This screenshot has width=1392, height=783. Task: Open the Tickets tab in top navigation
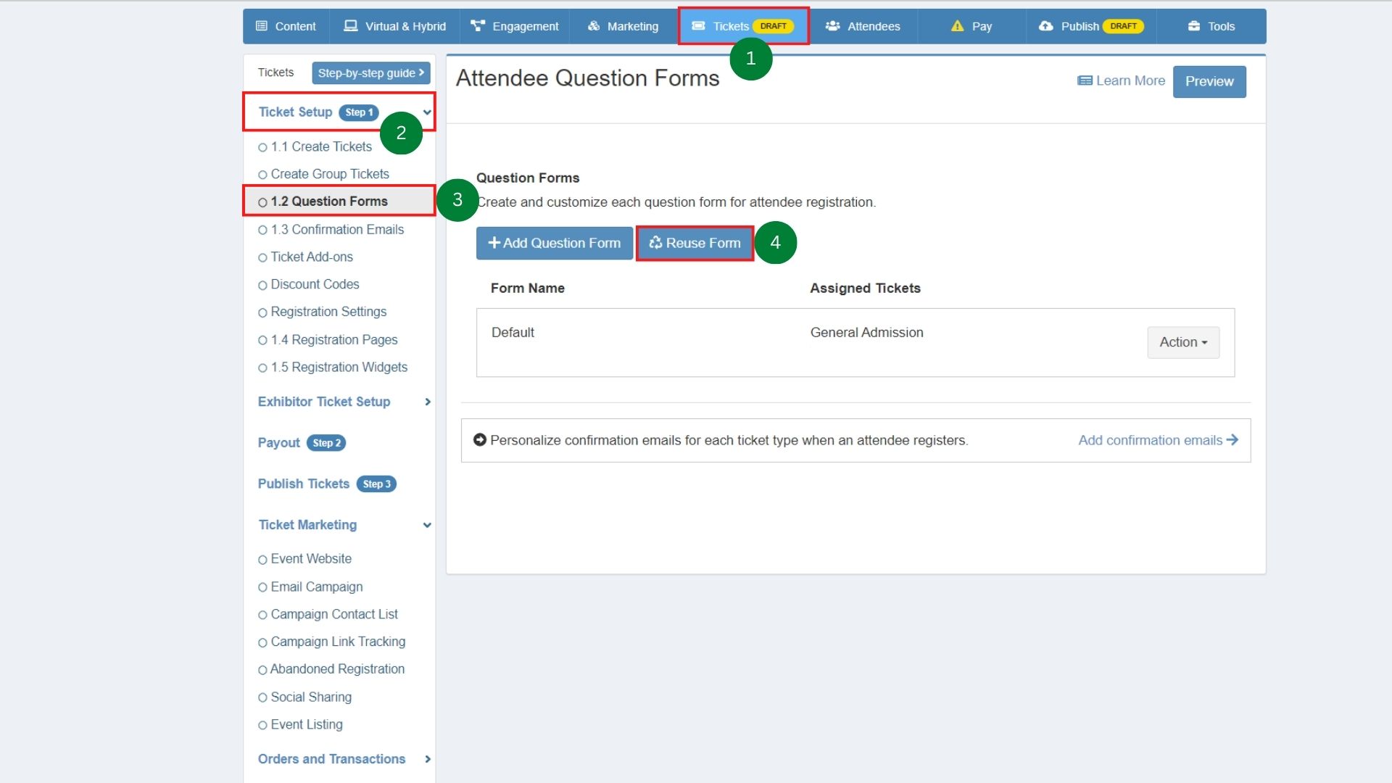(744, 26)
